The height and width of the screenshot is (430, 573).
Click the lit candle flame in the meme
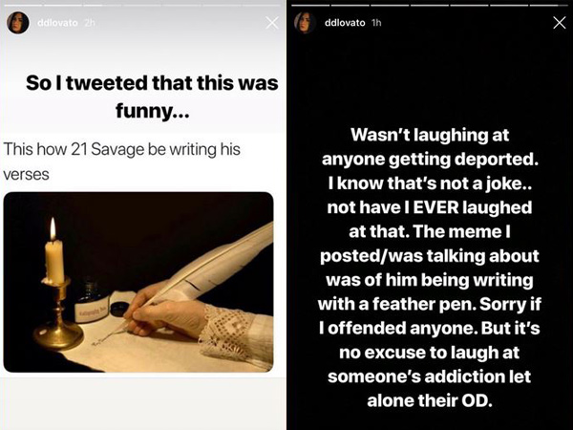pyautogui.click(x=53, y=228)
